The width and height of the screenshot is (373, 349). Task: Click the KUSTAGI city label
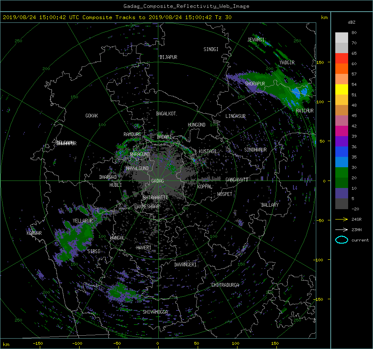(208, 151)
